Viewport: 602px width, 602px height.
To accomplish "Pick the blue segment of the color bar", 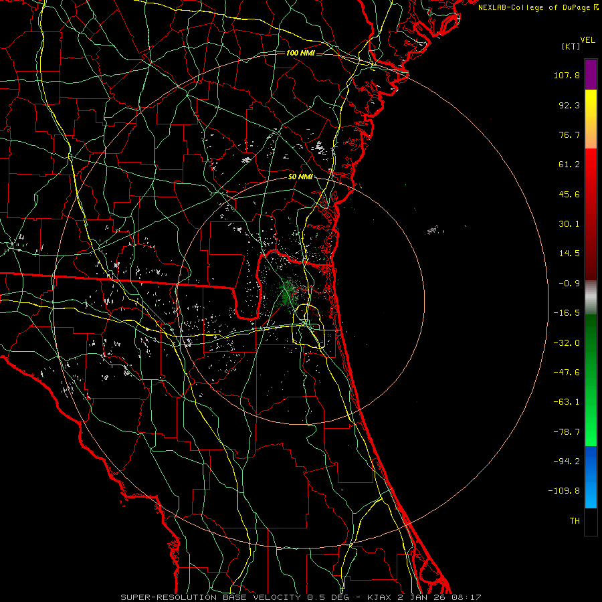I will point(591,477).
